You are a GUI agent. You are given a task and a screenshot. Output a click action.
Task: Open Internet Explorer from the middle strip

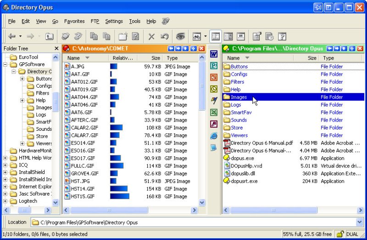(213, 136)
